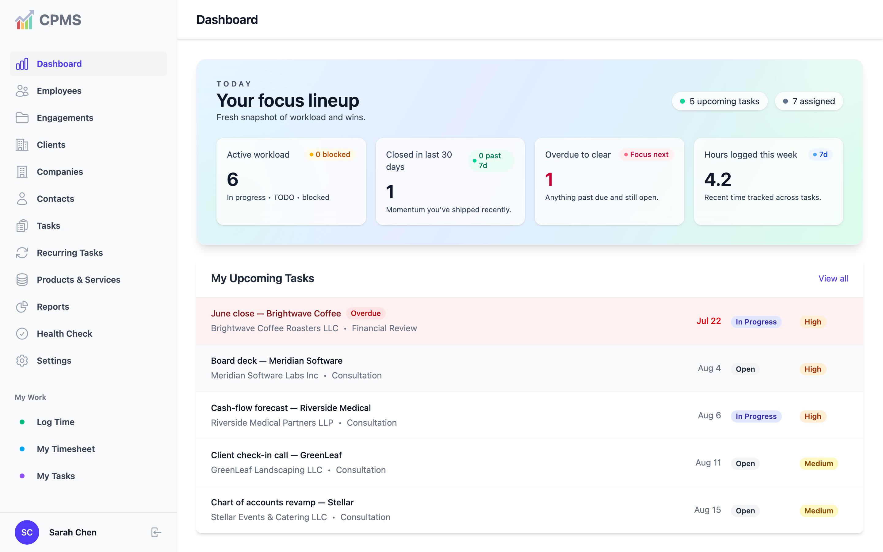Click In Progress status on Brightwave row
883x552 pixels.
(x=756, y=322)
